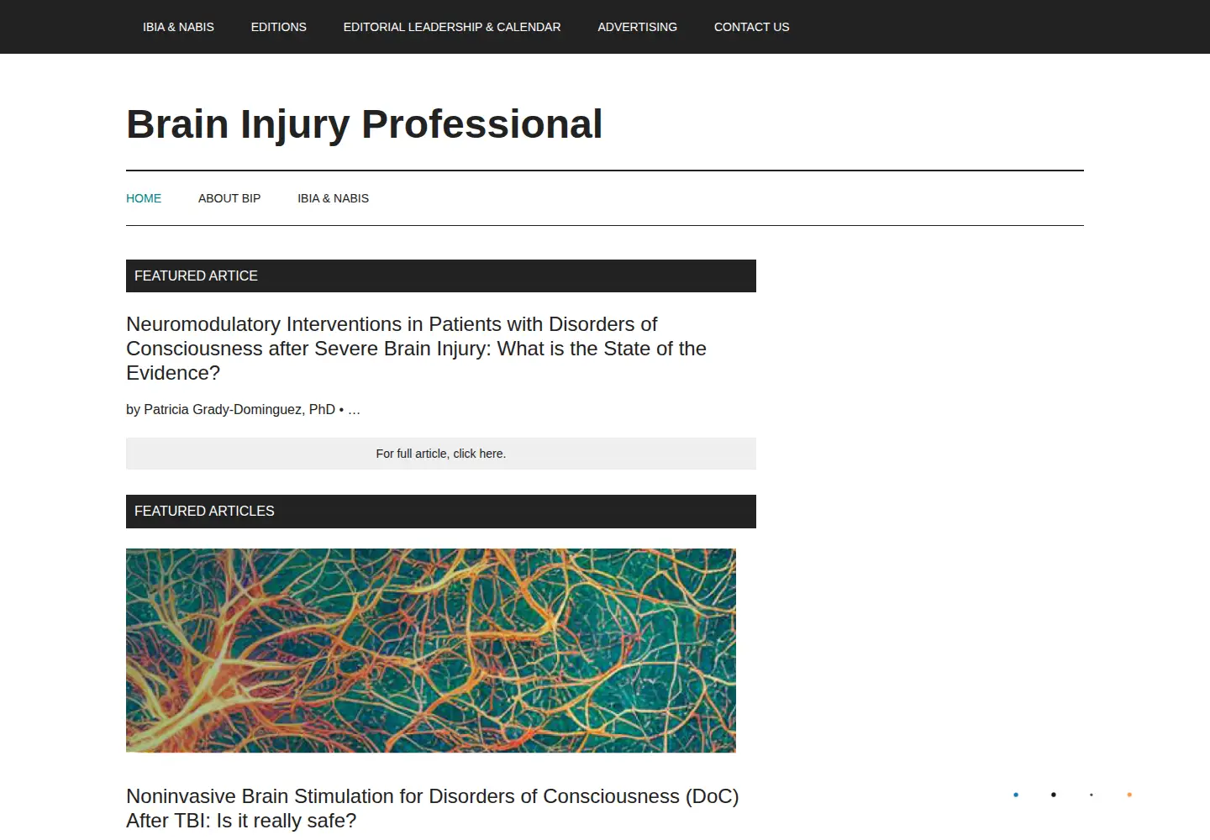Open the Noninvasive Brain Stimulation article title
This screenshot has width=1210, height=840.
(x=433, y=808)
